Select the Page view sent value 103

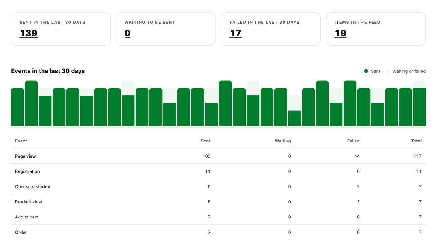tap(206, 156)
